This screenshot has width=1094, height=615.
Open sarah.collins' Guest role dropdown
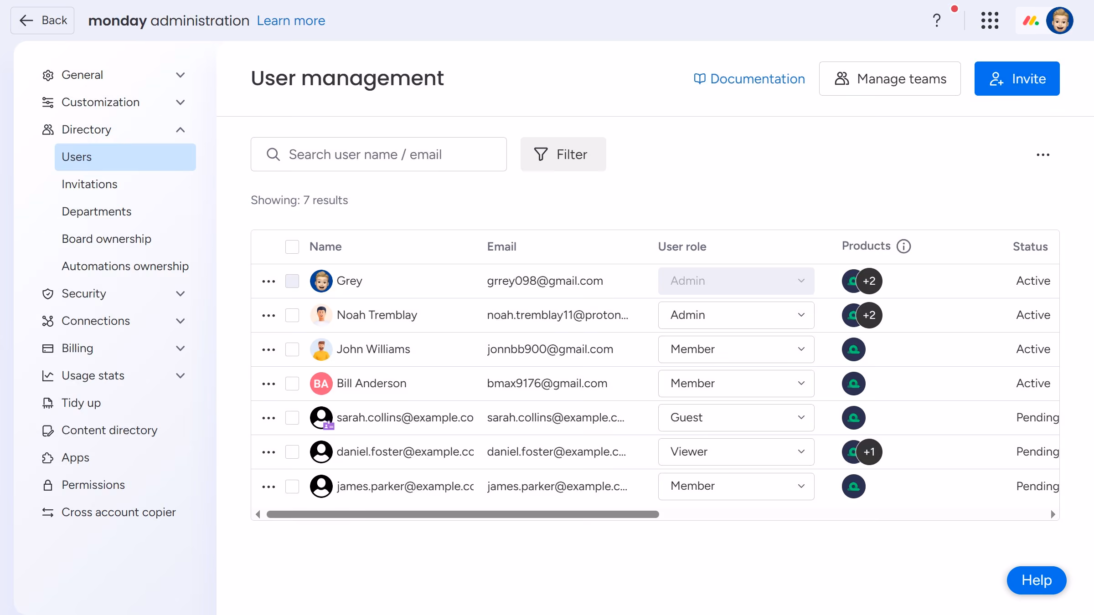(736, 418)
